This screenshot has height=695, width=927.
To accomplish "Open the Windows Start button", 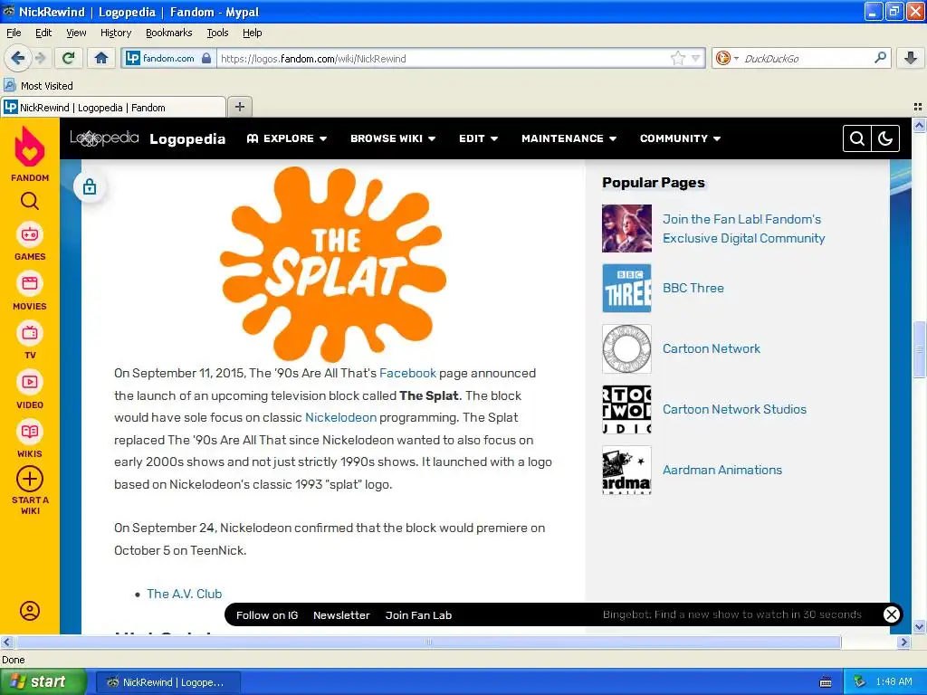I will 43,681.
